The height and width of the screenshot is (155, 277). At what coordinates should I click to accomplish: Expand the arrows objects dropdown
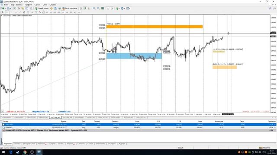[x=42, y=12]
